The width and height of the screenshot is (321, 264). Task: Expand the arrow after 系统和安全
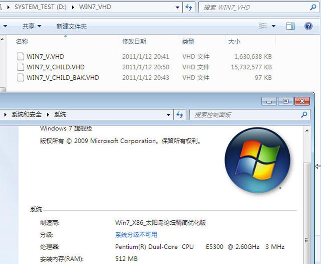click(x=48, y=115)
